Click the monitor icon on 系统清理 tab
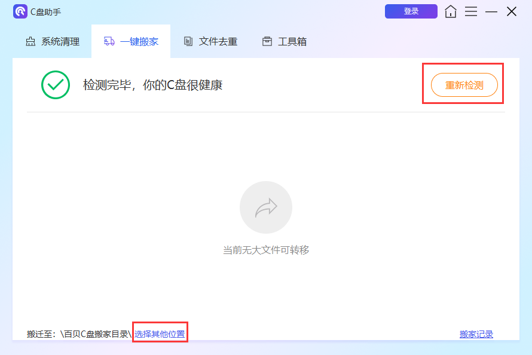 tap(30, 41)
